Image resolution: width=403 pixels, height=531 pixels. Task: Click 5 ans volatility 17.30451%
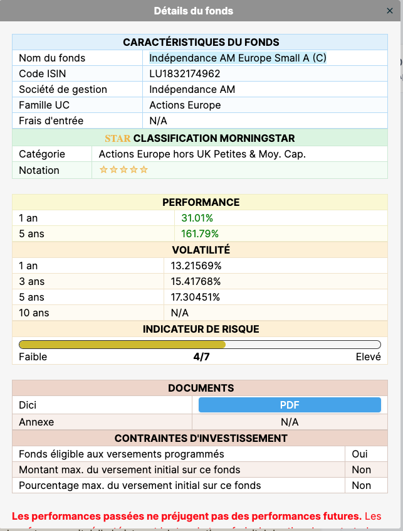coord(196,297)
